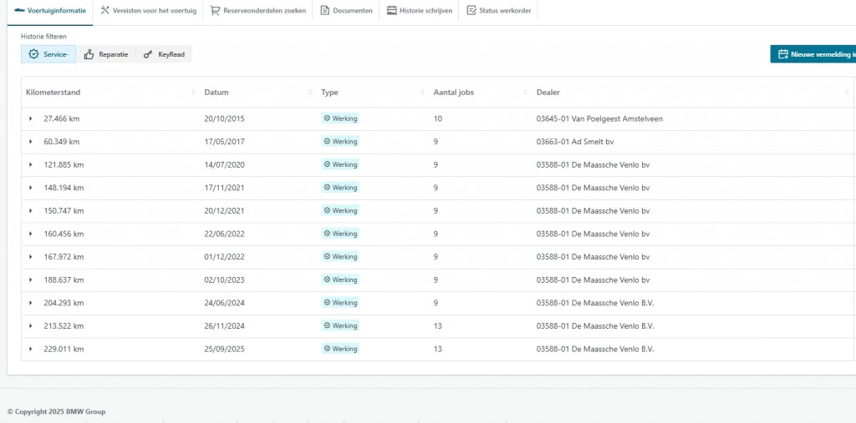The height and width of the screenshot is (423, 856).
Task: Toggle the Reparatie history filter
Action: 105,54
